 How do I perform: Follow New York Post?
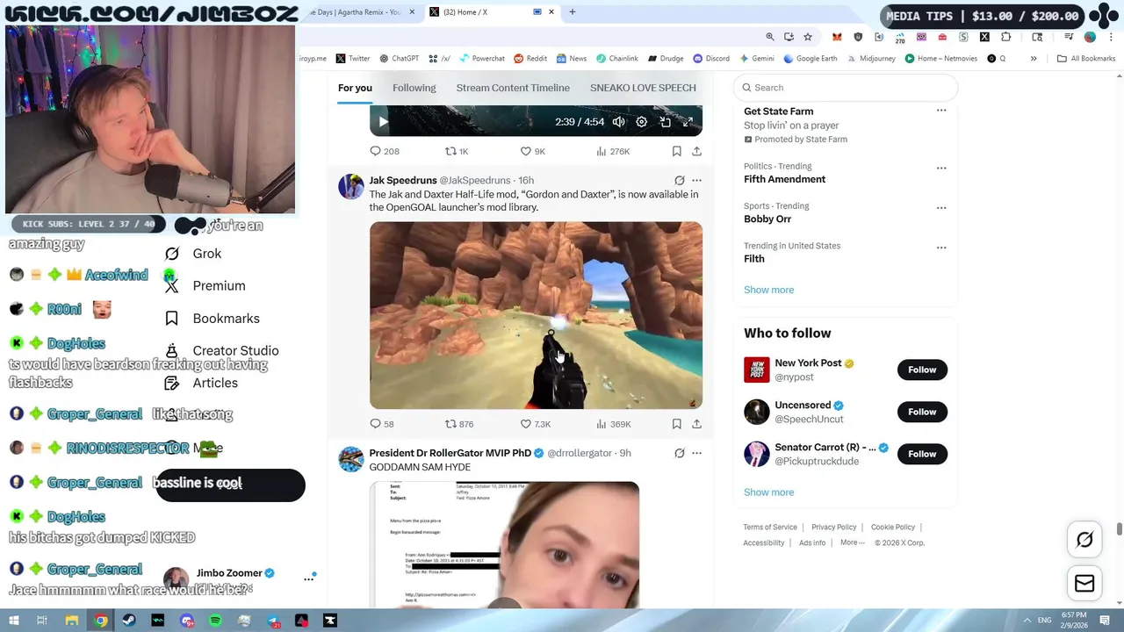click(x=922, y=370)
